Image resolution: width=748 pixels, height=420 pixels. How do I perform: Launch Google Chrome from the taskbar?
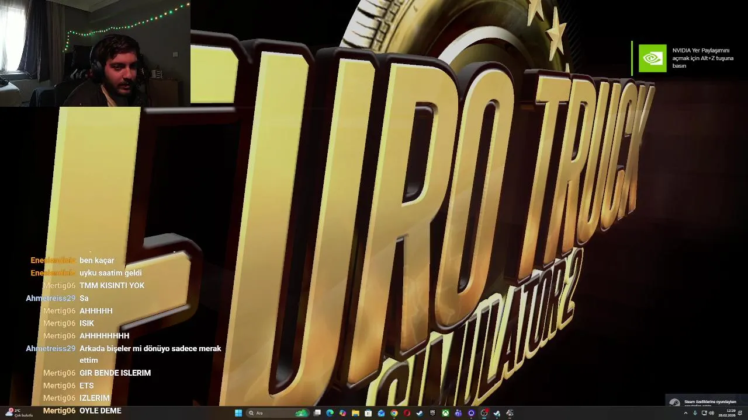point(394,413)
